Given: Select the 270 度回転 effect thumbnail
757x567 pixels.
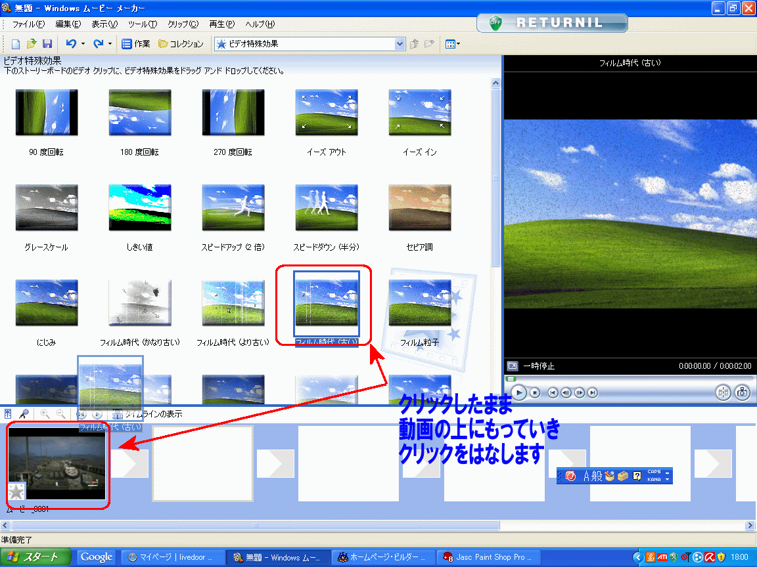Looking at the screenshot, I should pos(233,112).
